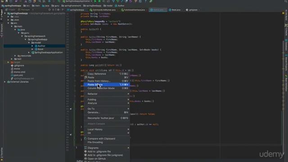
Task: Collapse the springSwebapp root project node
Action: click(x=5, y=13)
